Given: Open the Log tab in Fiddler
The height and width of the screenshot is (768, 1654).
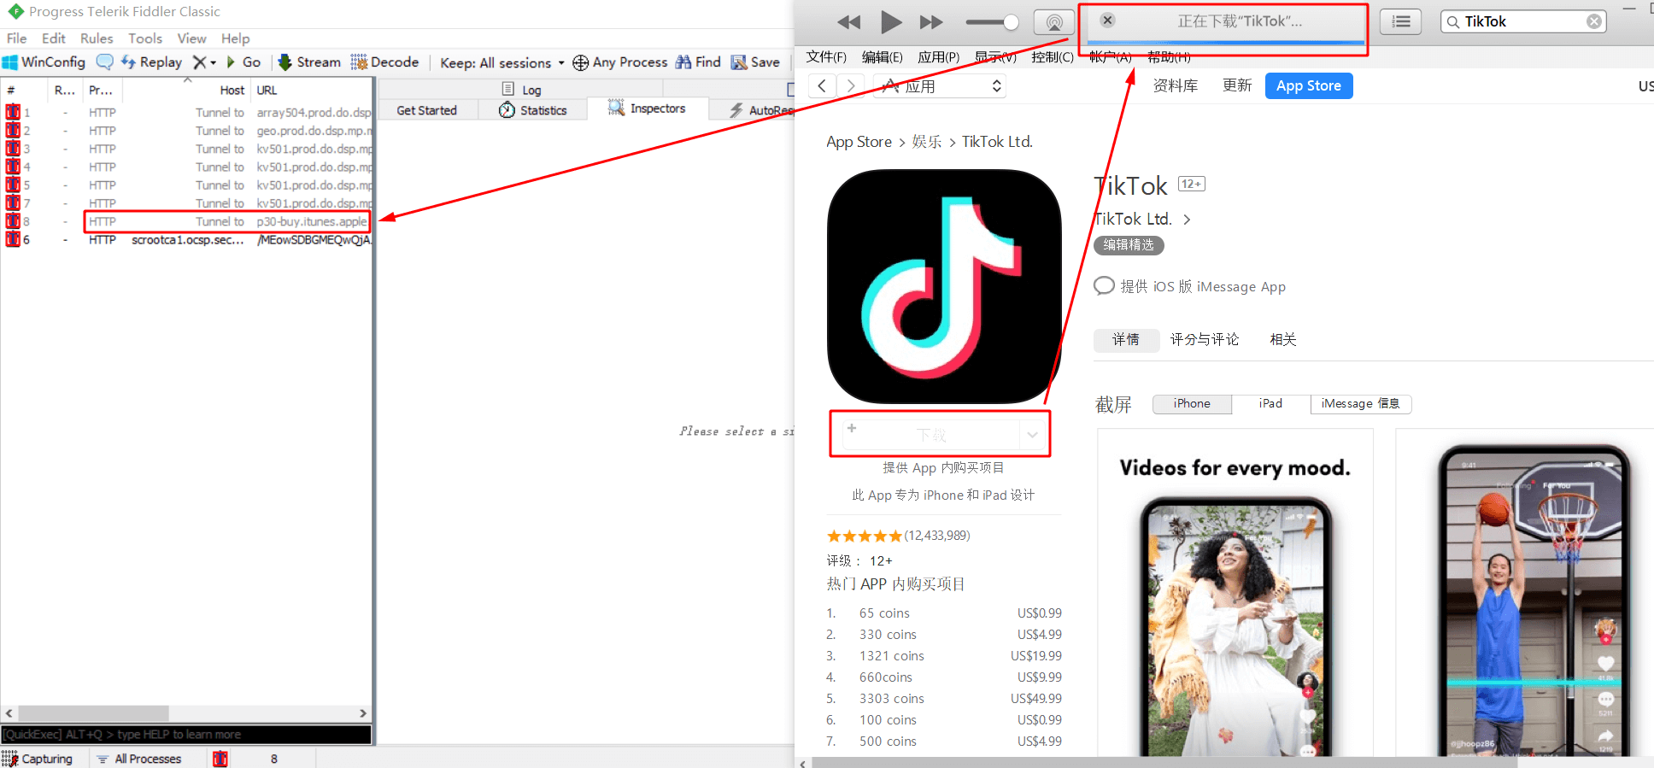Looking at the screenshot, I should point(521,90).
